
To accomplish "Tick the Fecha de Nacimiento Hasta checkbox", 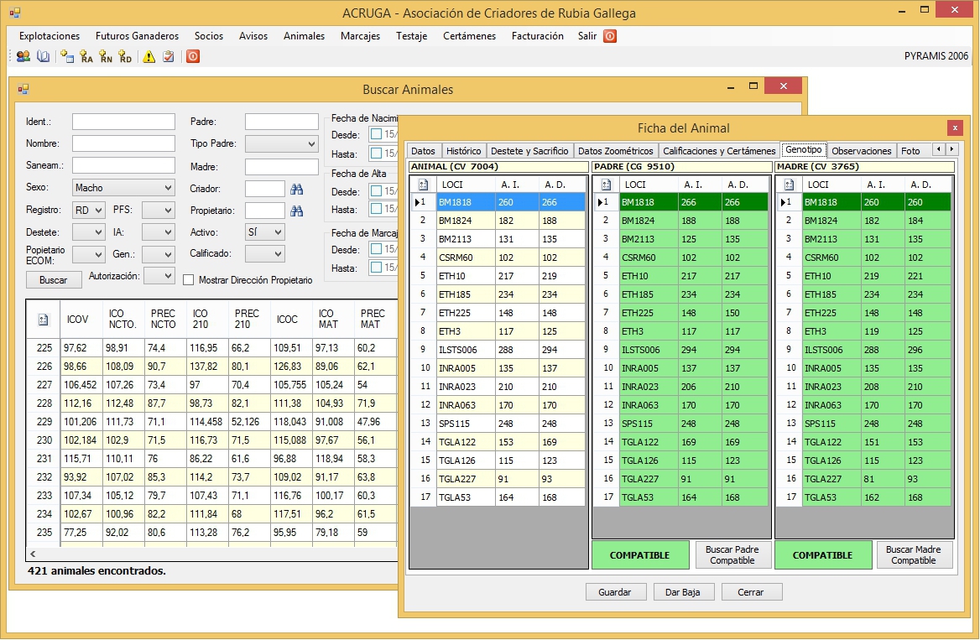I will point(377,154).
